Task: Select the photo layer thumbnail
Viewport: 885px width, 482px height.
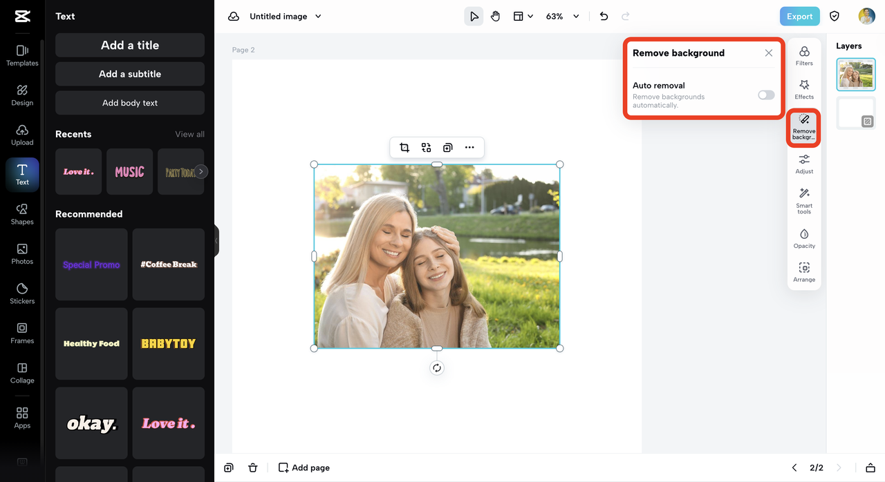Action: pyautogui.click(x=856, y=75)
